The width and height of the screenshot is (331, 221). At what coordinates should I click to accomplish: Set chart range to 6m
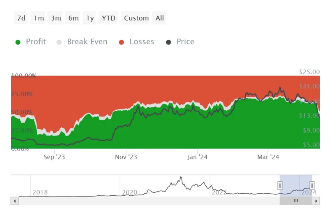coord(73,18)
